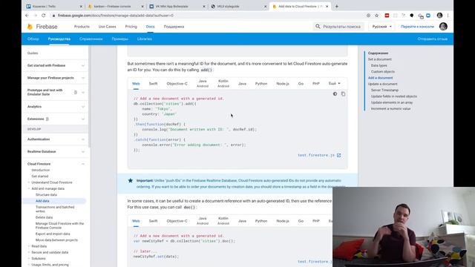Select Kotlin Android tab in add() sample
Image resolution: width=475 pixels, height=267 pixels.
point(223,84)
